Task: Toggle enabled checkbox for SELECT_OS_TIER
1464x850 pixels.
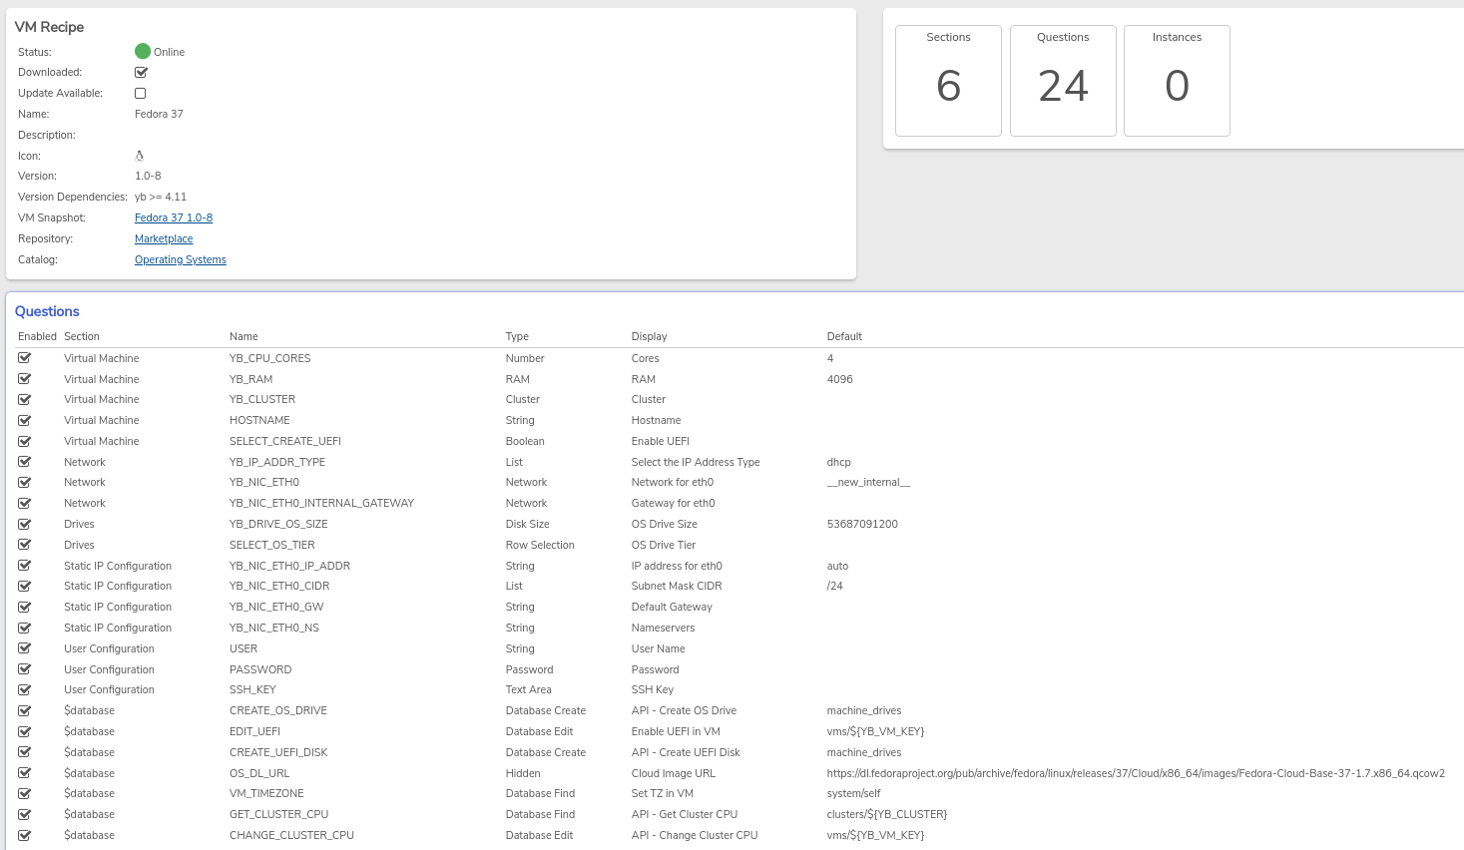Action: tap(25, 544)
